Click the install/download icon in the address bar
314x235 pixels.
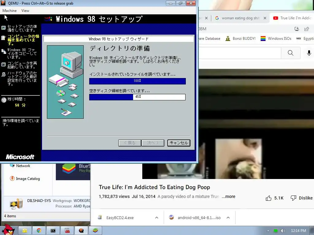pyautogui.click(x=297, y=29)
